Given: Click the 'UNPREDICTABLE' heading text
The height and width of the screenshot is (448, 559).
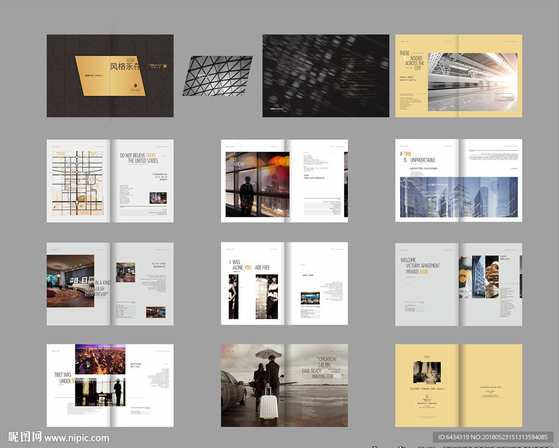Looking at the screenshot, I should click(423, 160).
